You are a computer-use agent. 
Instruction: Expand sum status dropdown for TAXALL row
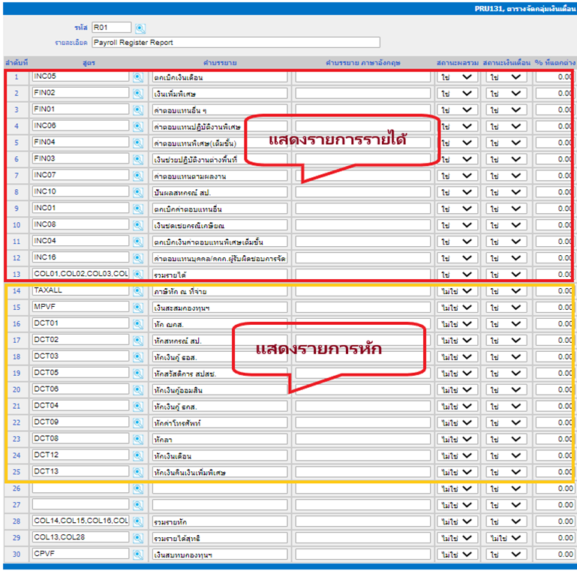pyautogui.click(x=458, y=291)
